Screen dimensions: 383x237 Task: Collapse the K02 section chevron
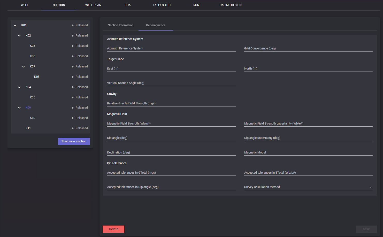click(19, 36)
